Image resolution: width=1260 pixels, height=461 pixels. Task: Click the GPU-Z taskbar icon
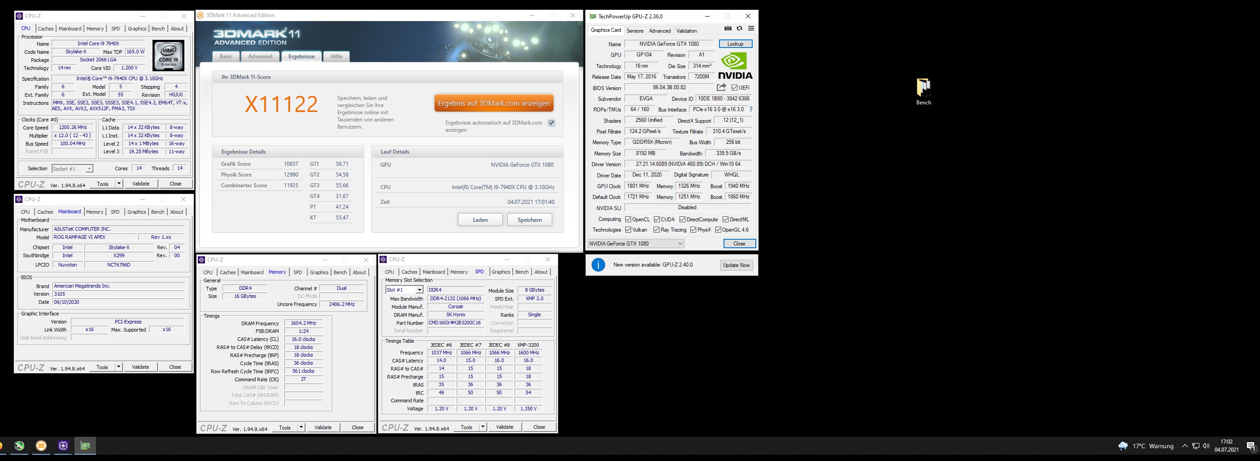tap(85, 446)
